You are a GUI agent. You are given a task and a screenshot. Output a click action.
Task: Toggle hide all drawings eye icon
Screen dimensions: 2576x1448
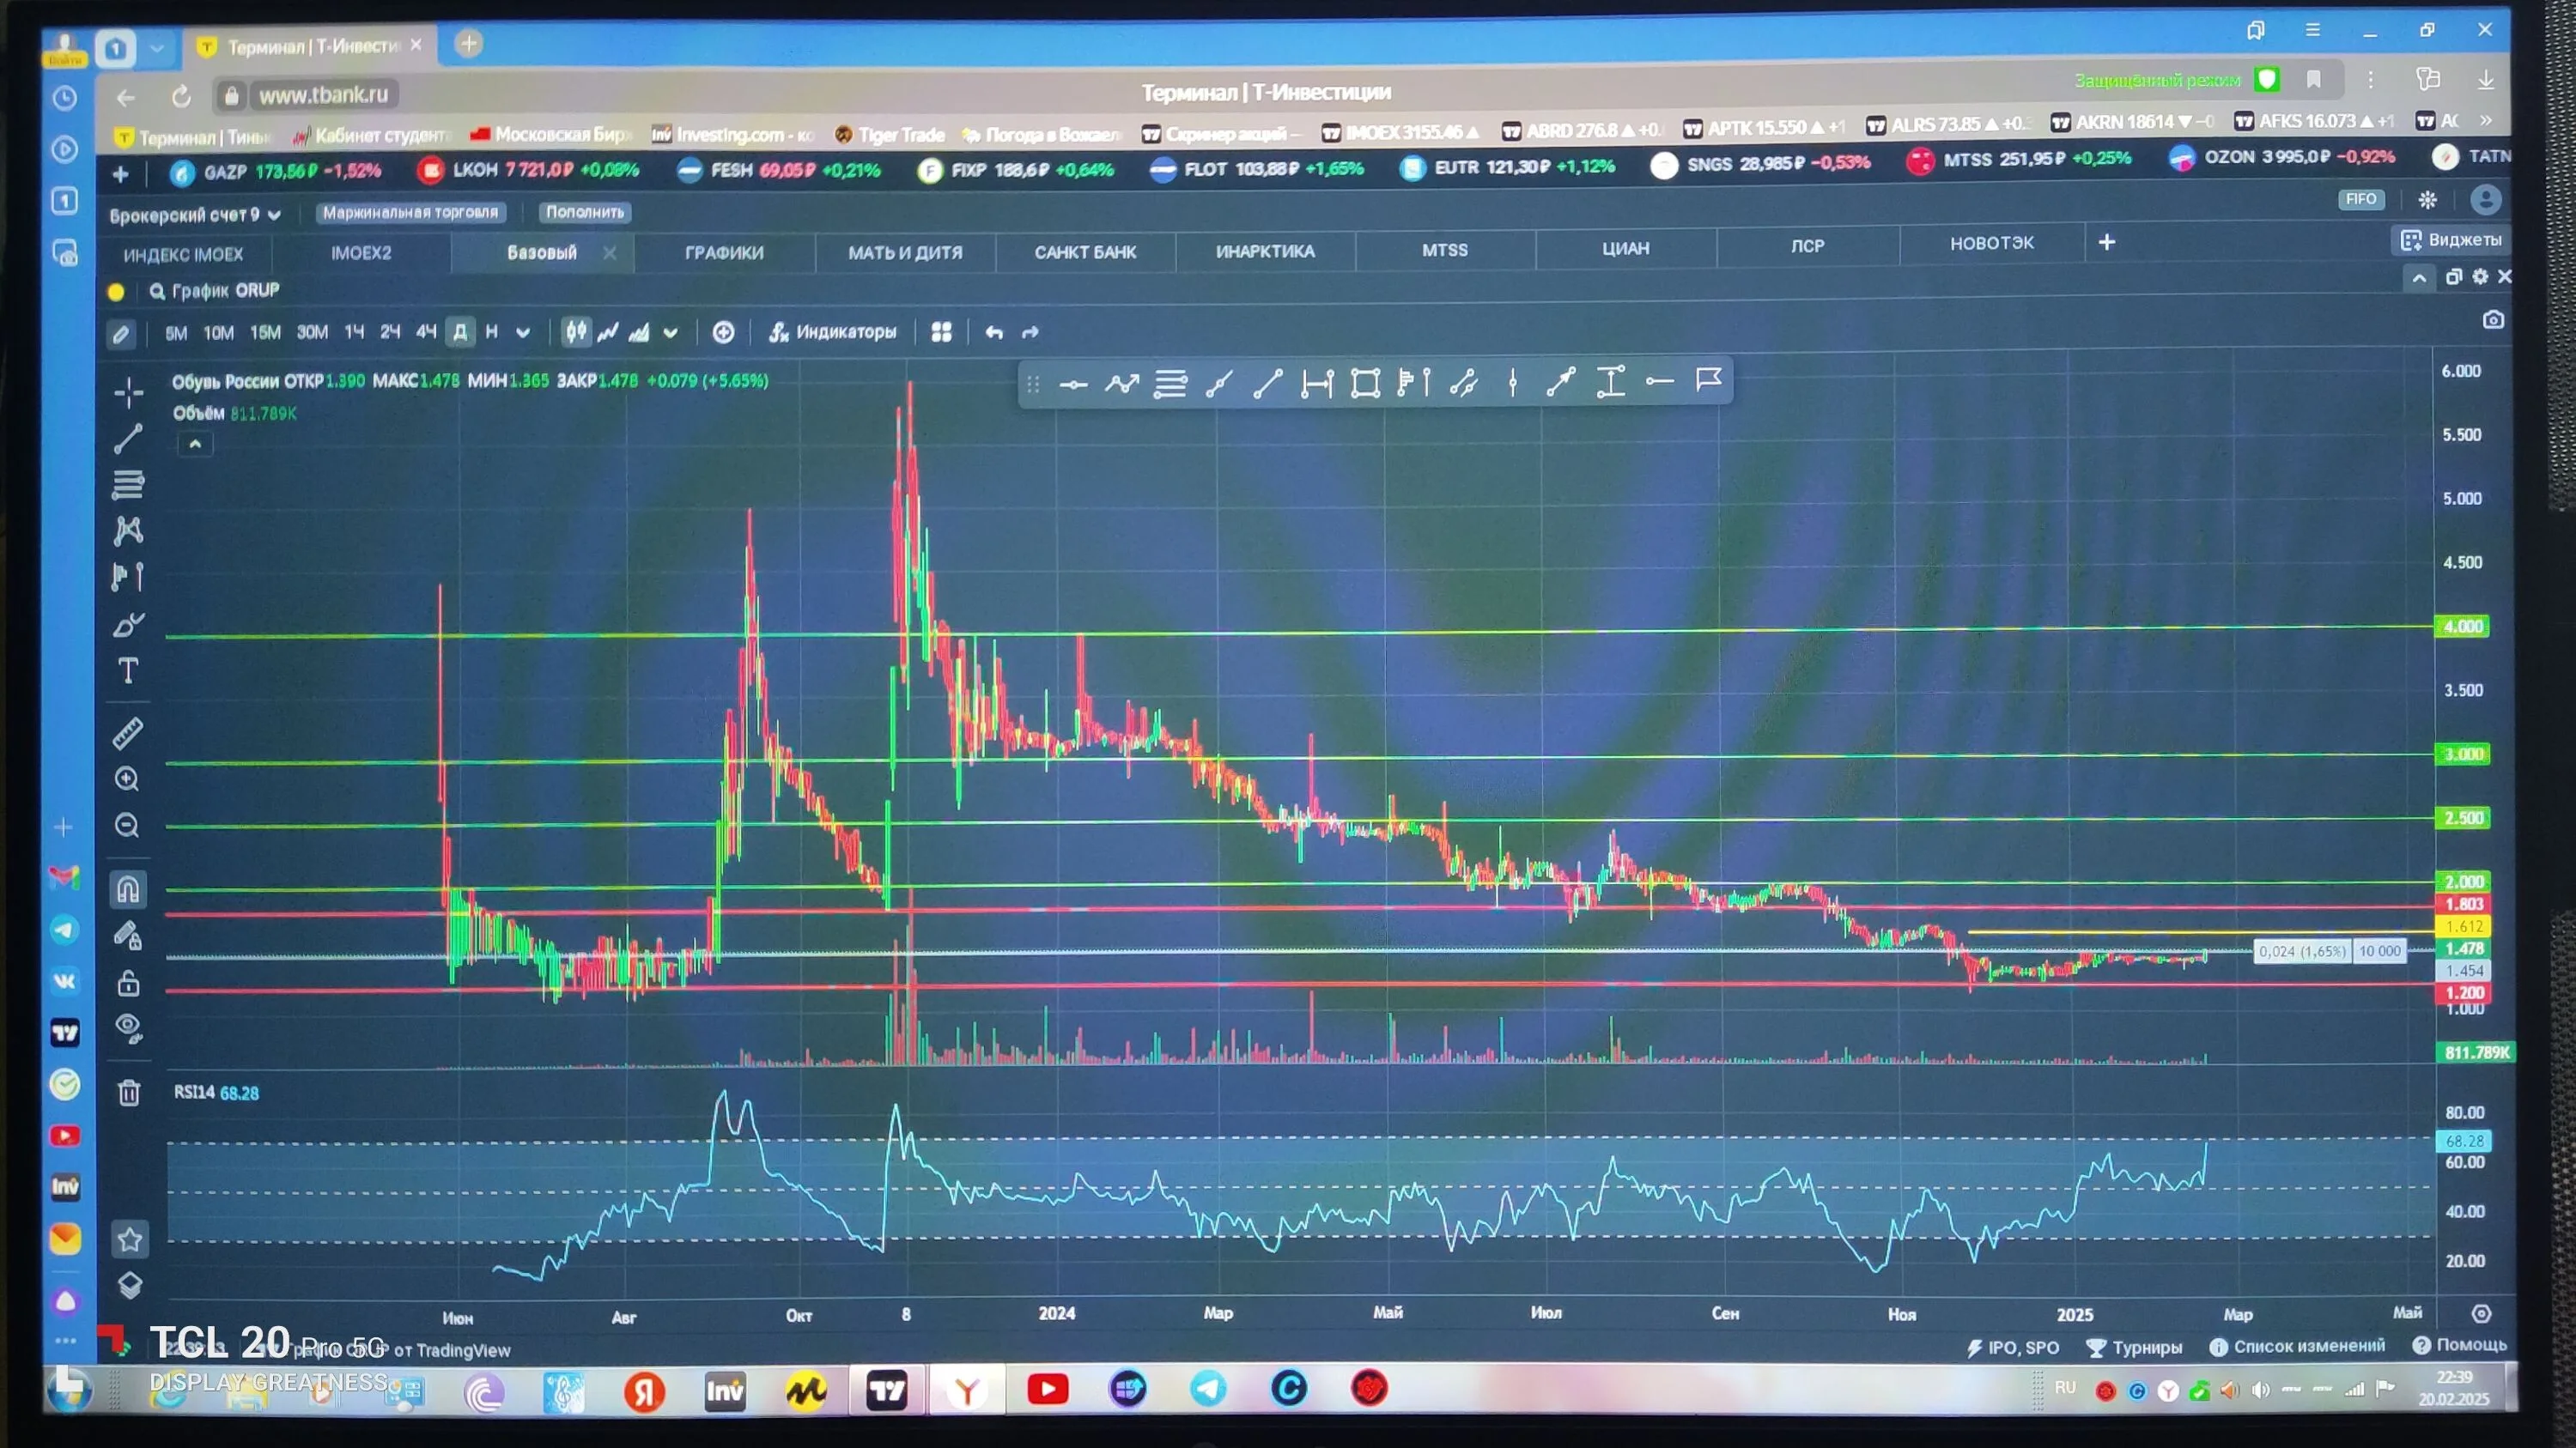point(128,1028)
